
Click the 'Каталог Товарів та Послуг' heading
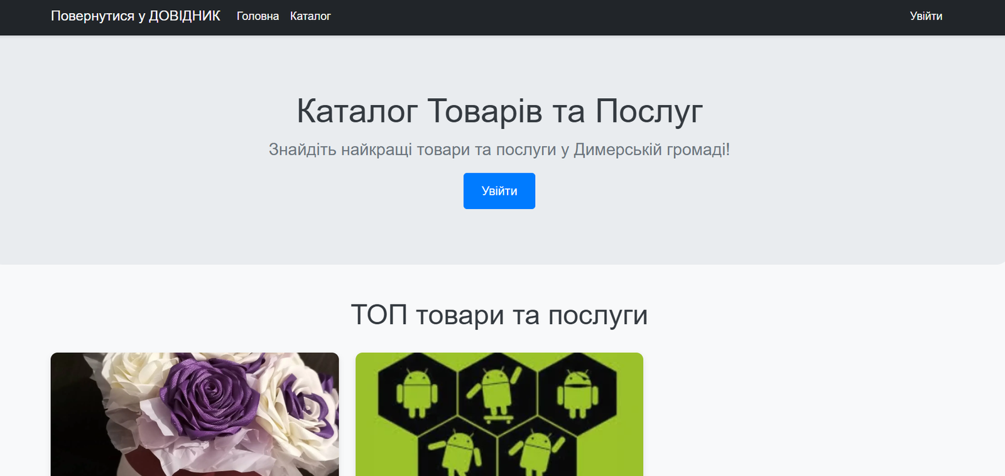click(499, 111)
